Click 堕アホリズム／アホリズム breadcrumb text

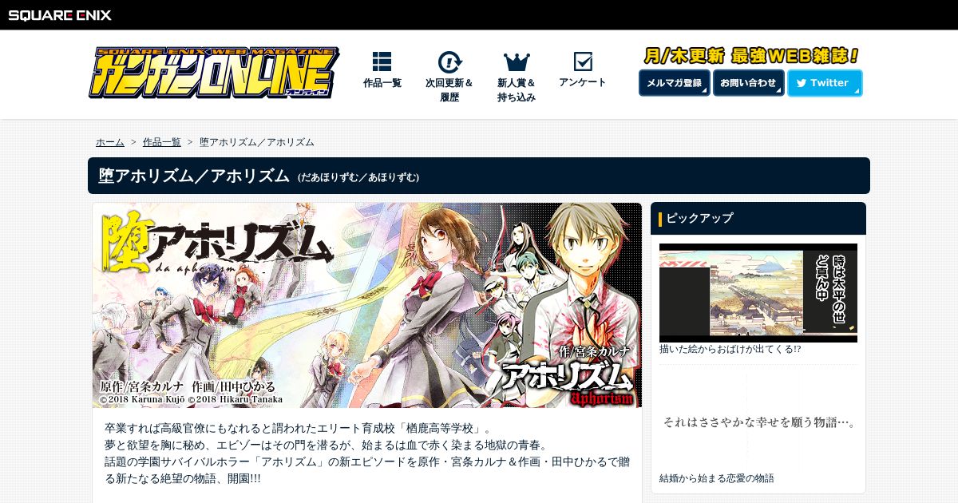[257, 142]
